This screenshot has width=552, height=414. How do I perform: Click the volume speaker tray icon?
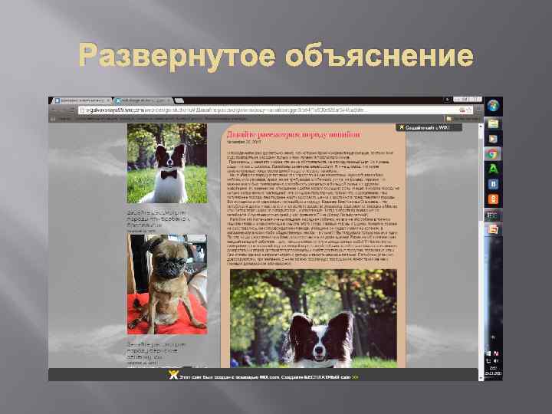496,361
